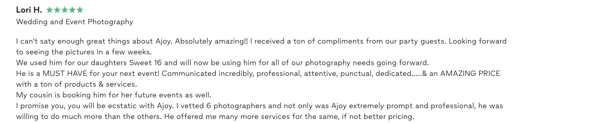Click the words "AMAZING PRICE" in the review
This screenshot has width=613, height=123.
click(x=470, y=73)
